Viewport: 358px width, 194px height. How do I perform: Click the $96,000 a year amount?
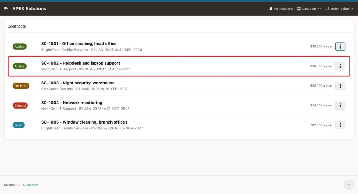click(x=321, y=66)
